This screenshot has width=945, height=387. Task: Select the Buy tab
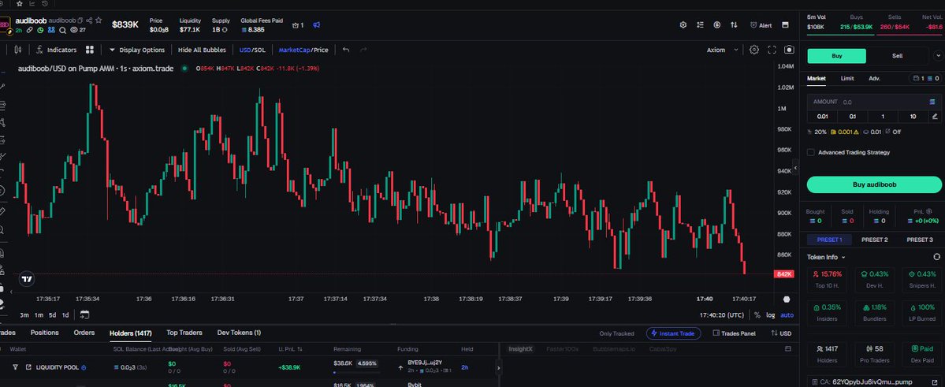pyautogui.click(x=836, y=56)
